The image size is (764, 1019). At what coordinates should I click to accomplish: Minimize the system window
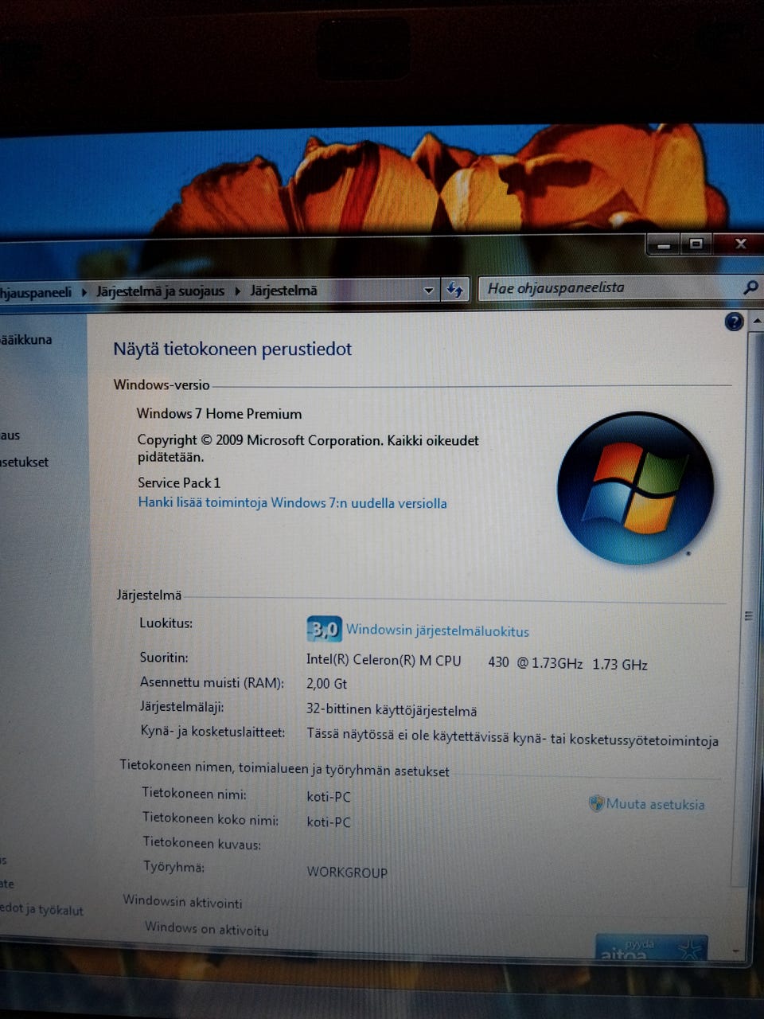point(664,244)
